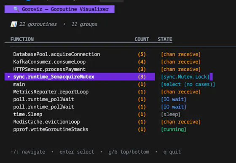This screenshot has height=163, width=236.
Task: Select the KafkaConsumer.consumeLoop row
Action: point(107,62)
